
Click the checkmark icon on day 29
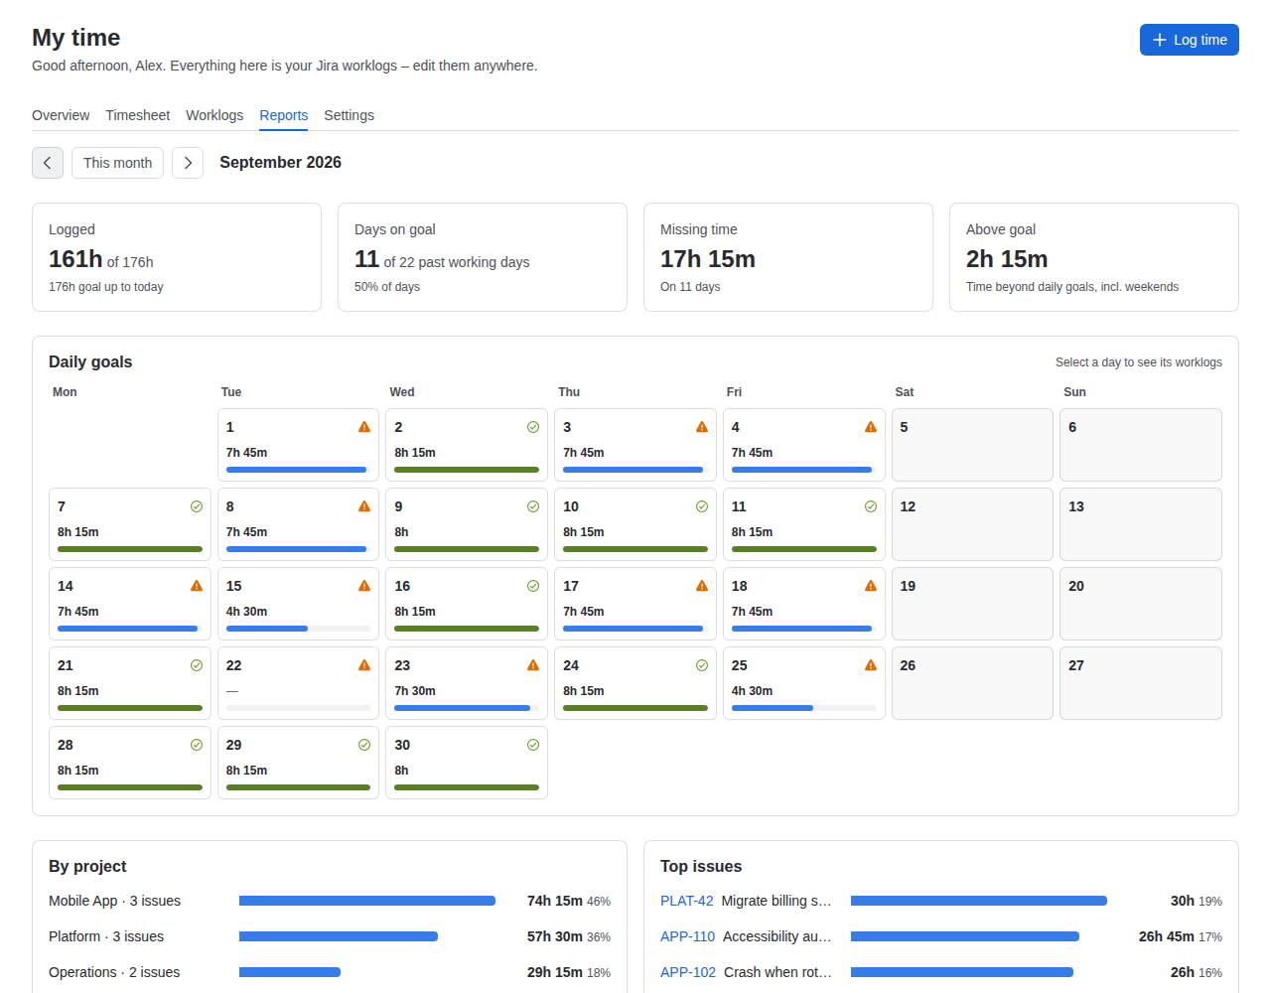(x=364, y=745)
